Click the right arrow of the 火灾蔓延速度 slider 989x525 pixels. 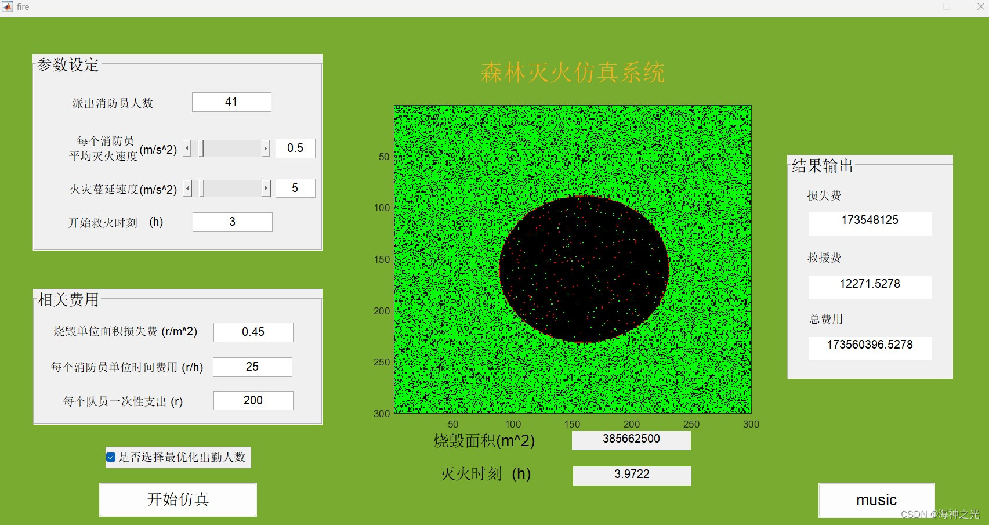266,189
